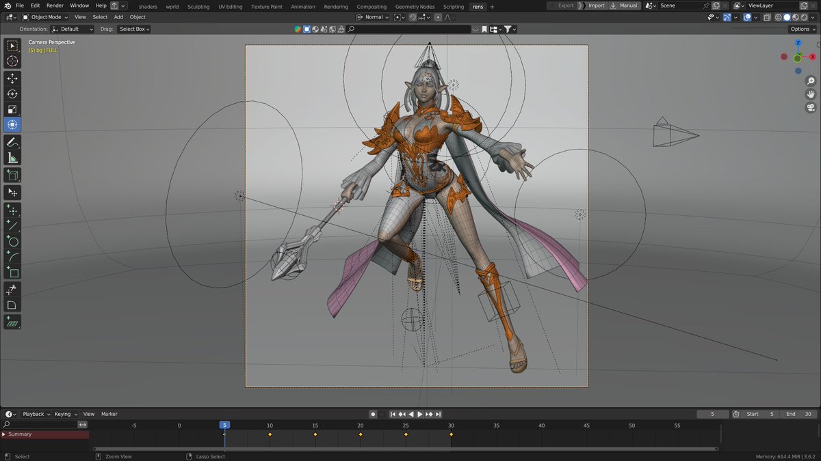
Task: Click the zoom magnifier viewport gizmo
Action: point(811,81)
